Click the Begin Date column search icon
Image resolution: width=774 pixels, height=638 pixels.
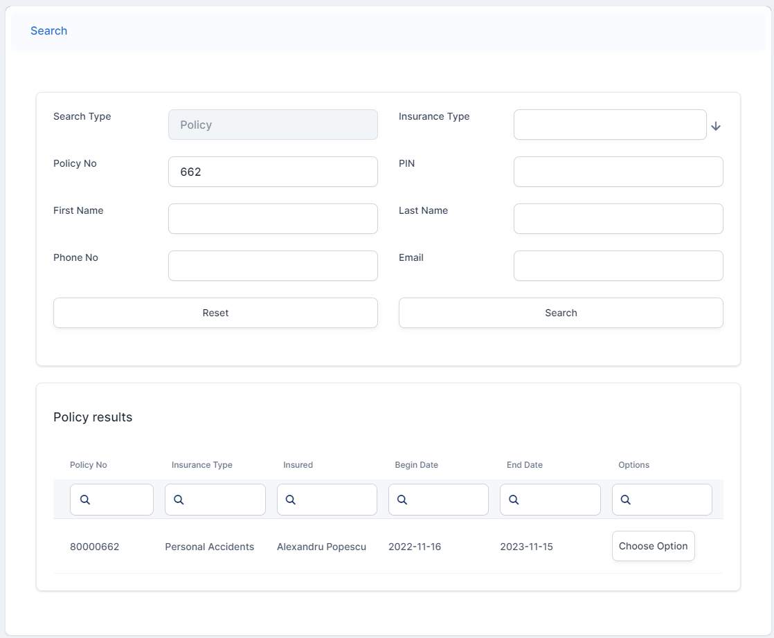pyautogui.click(x=402, y=500)
